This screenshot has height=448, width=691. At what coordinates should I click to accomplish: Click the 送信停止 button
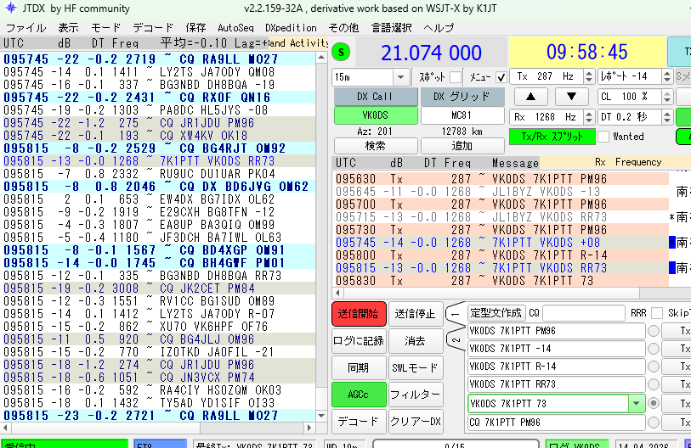click(x=415, y=314)
